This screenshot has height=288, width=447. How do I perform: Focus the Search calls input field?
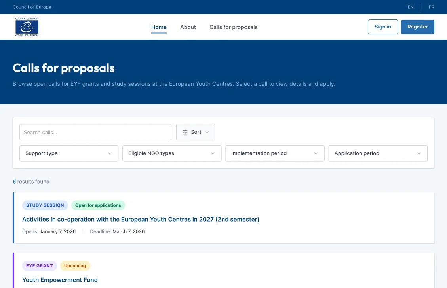pos(95,132)
